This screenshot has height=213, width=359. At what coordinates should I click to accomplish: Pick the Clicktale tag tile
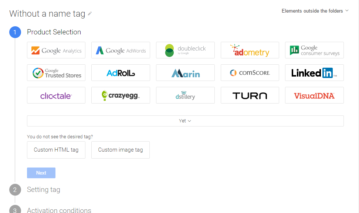point(56,95)
